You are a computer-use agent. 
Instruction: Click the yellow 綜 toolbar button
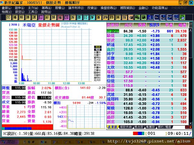47,17
